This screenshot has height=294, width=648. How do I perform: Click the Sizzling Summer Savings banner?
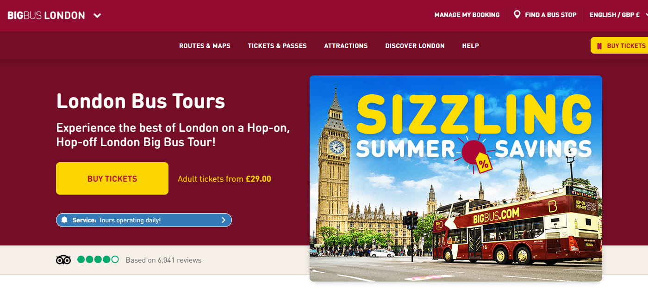click(x=456, y=178)
